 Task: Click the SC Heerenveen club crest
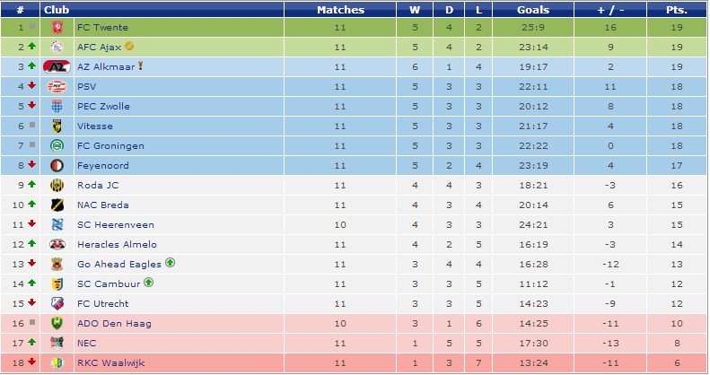(57, 225)
